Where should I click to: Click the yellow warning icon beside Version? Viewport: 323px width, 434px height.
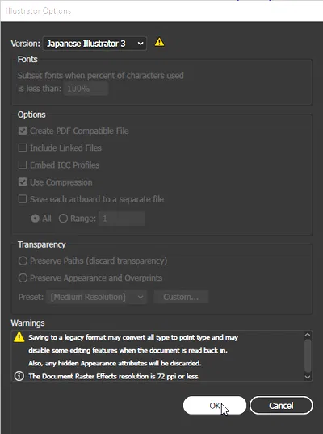coord(159,42)
